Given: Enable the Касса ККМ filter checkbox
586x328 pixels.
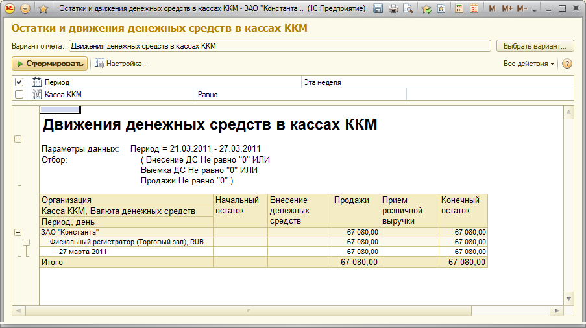Looking at the screenshot, I should (19, 95).
